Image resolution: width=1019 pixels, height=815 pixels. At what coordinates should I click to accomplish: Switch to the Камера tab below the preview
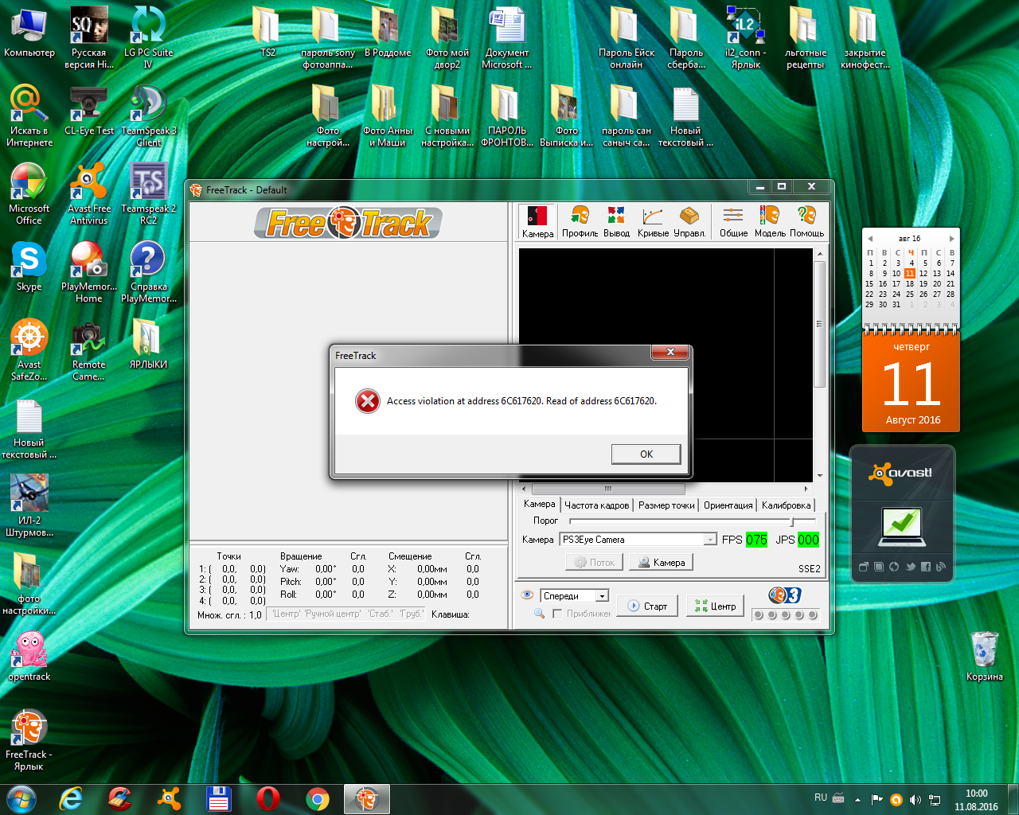(x=539, y=504)
